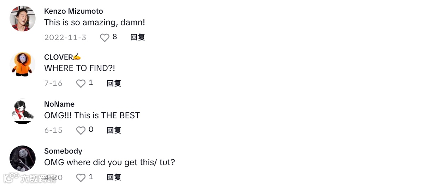This screenshot has width=433, height=186.
Task: Select the 2022-11-3 comment date
Action: click(x=65, y=37)
